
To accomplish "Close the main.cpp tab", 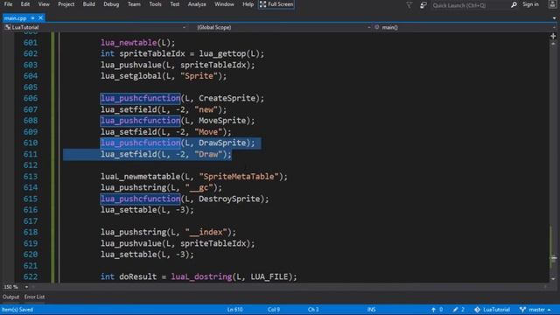I will pos(41,17).
